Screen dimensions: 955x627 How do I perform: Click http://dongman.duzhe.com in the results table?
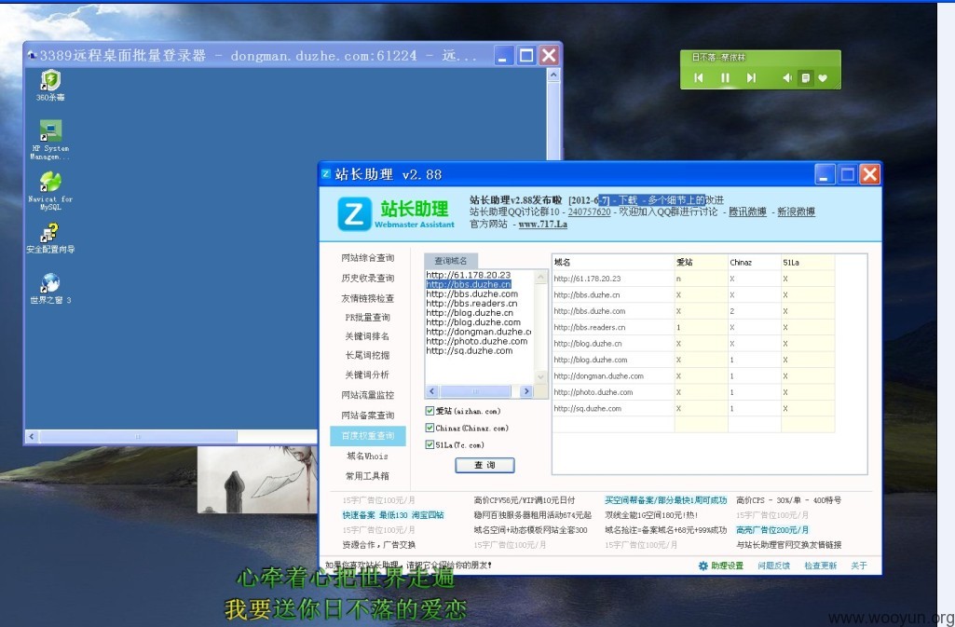[x=599, y=376]
